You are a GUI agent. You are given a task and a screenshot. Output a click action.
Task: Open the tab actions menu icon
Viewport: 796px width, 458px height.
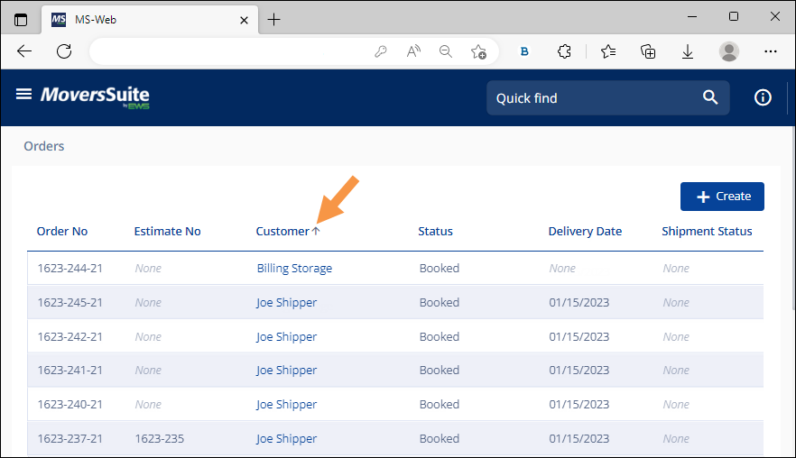coord(21,20)
